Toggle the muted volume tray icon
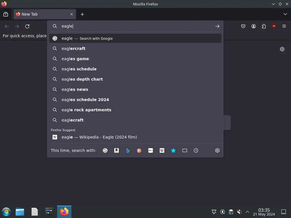The width and height of the screenshot is (291, 218). 239,211
